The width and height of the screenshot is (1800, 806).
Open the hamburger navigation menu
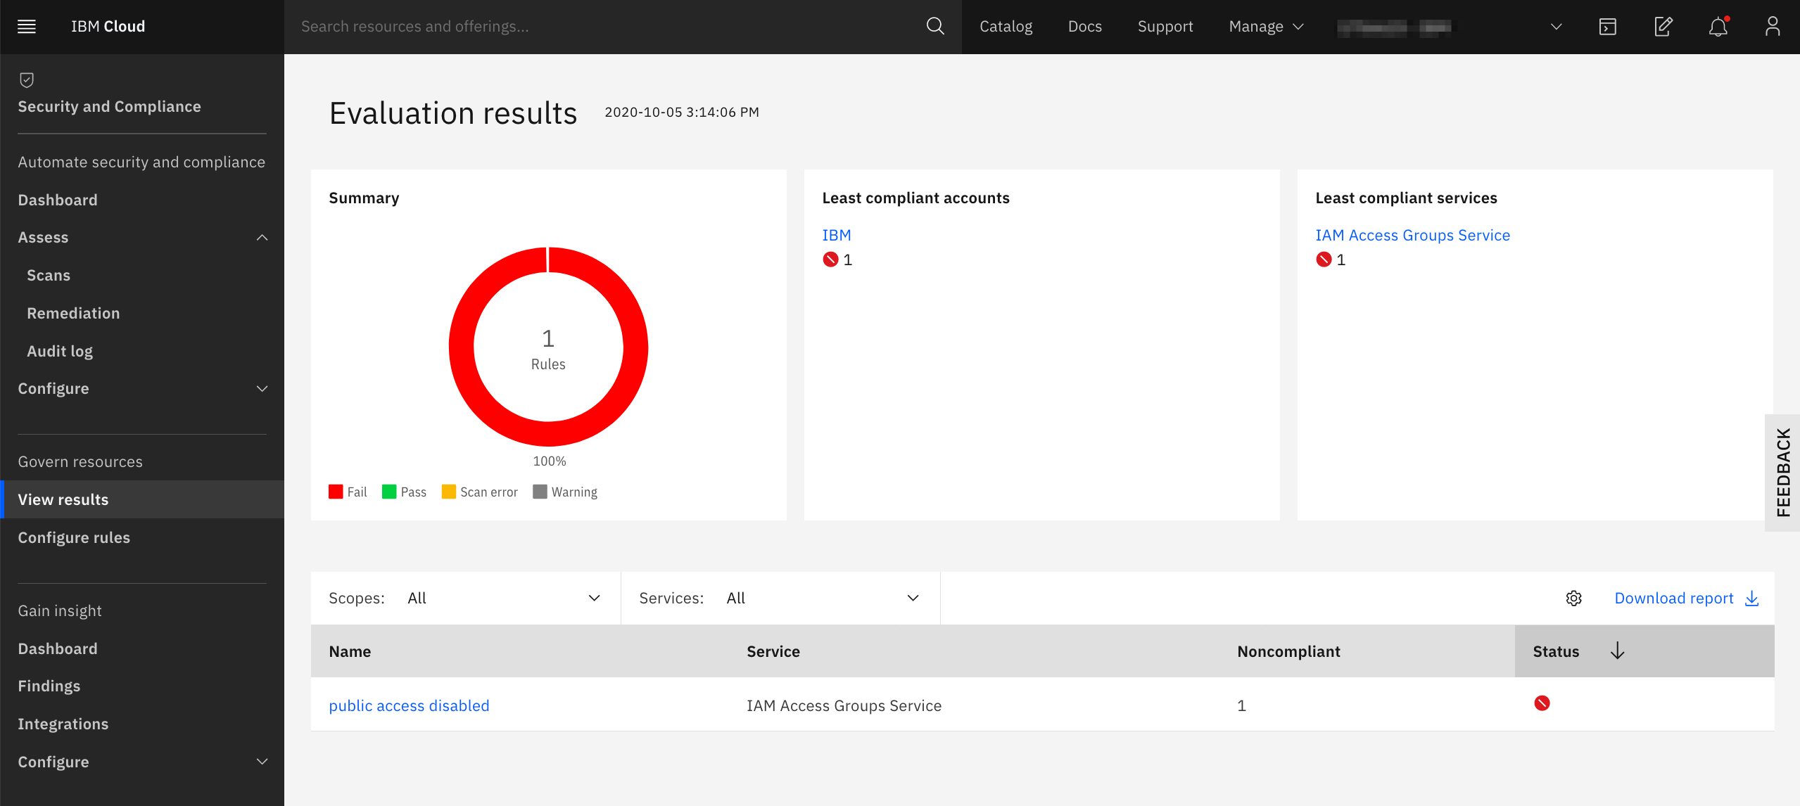point(27,27)
